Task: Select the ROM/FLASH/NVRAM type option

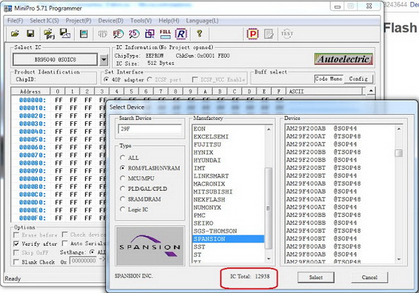Action: point(123,168)
